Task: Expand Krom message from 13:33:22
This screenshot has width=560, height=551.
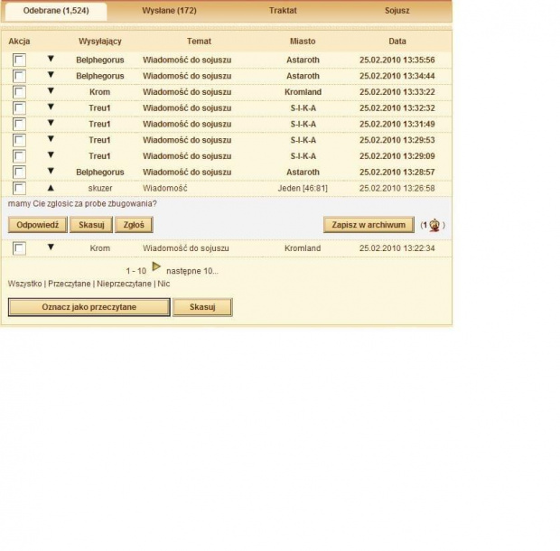Action: tap(51, 91)
